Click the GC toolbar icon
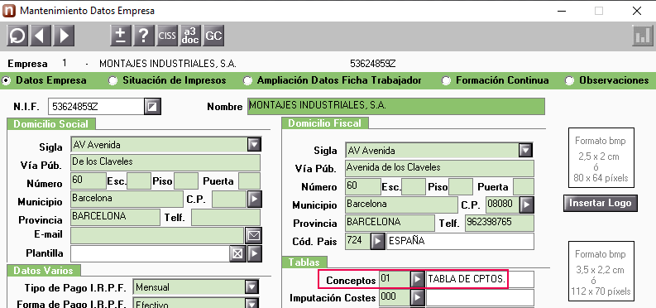The image size is (656, 308). [x=213, y=36]
